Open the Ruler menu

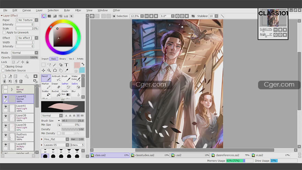(67, 10)
